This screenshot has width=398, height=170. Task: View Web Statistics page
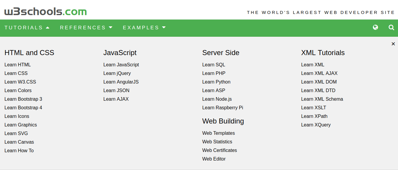[217, 142]
